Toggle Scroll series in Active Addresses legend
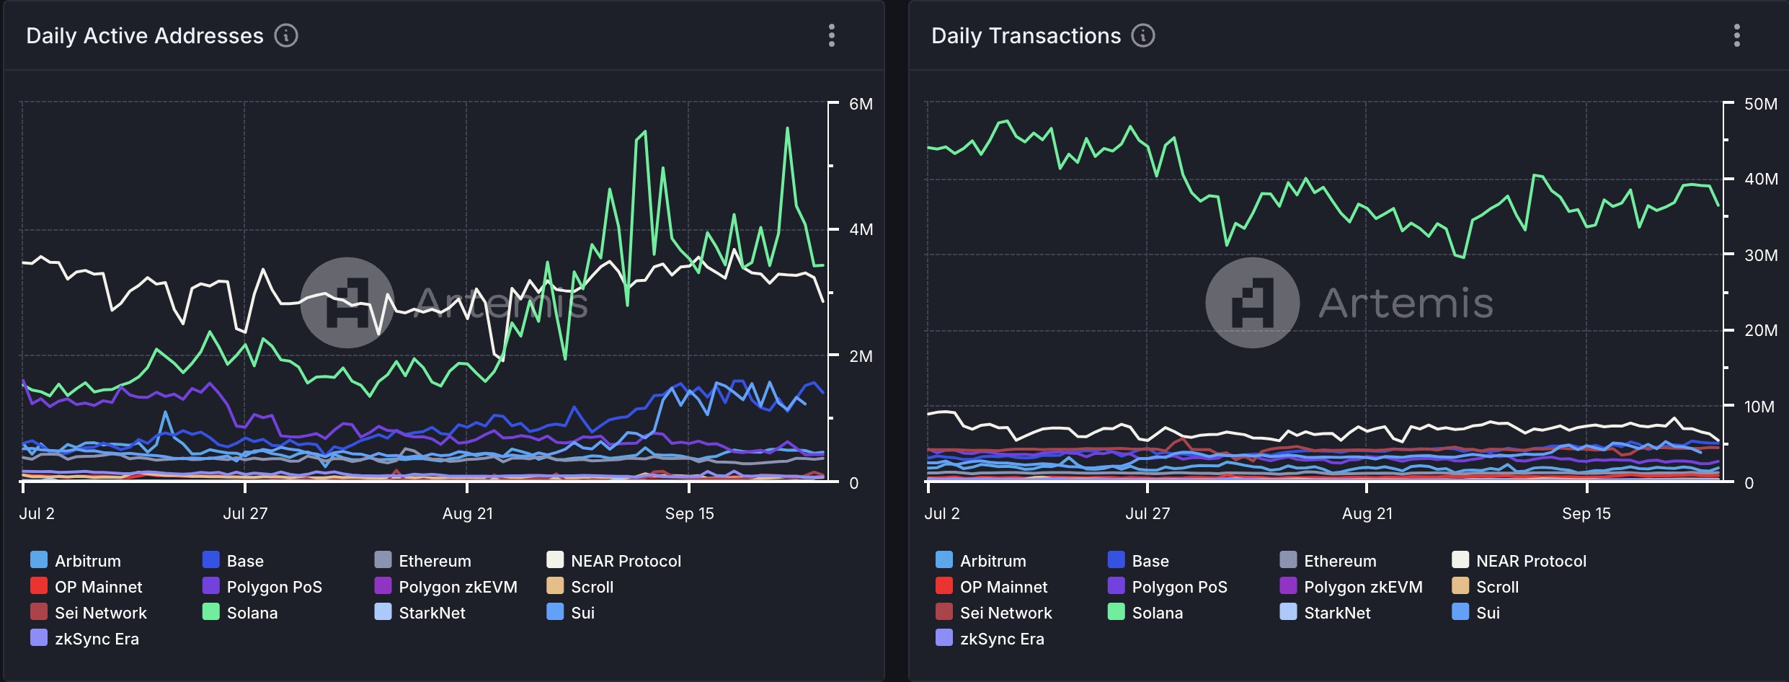This screenshot has width=1789, height=682. coord(580,586)
